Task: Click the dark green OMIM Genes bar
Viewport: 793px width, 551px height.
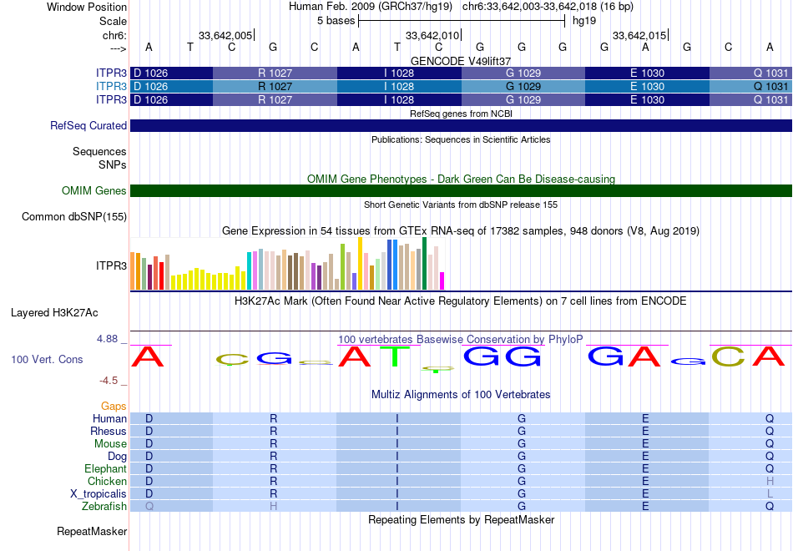Action: pos(461,190)
